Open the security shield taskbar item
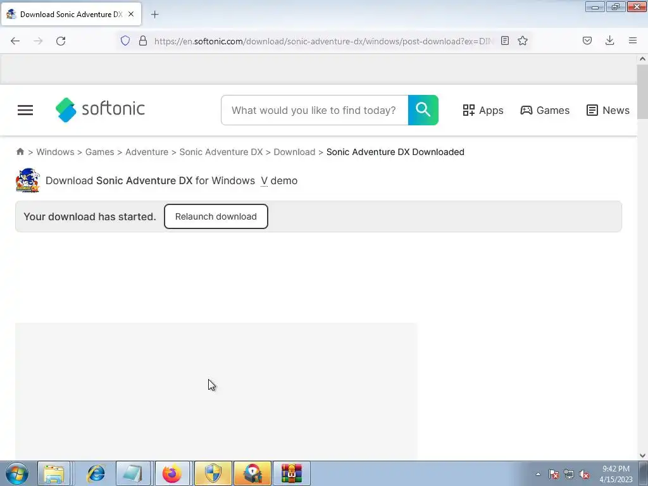The width and height of the screenshot is (648, 486). 213,473
